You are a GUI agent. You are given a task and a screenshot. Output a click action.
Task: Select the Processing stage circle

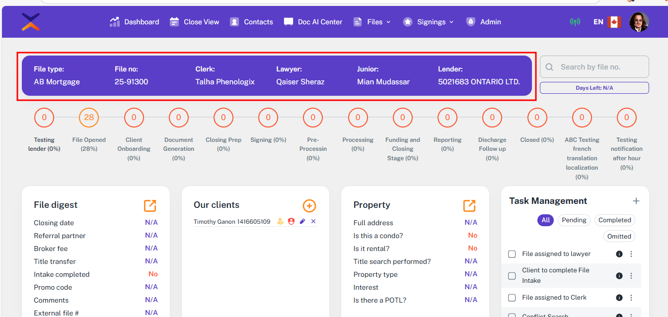pyautogui.click(x=358, y=118)
